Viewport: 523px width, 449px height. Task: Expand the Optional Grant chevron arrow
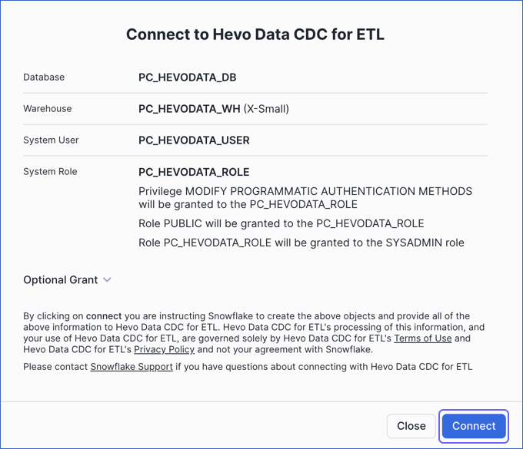click(107, 280)
